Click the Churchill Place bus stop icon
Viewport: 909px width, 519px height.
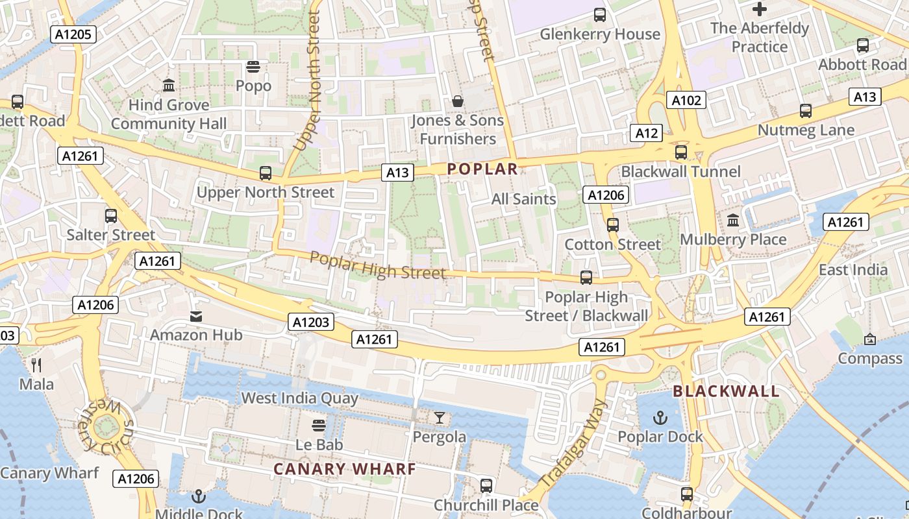(486, 485)
